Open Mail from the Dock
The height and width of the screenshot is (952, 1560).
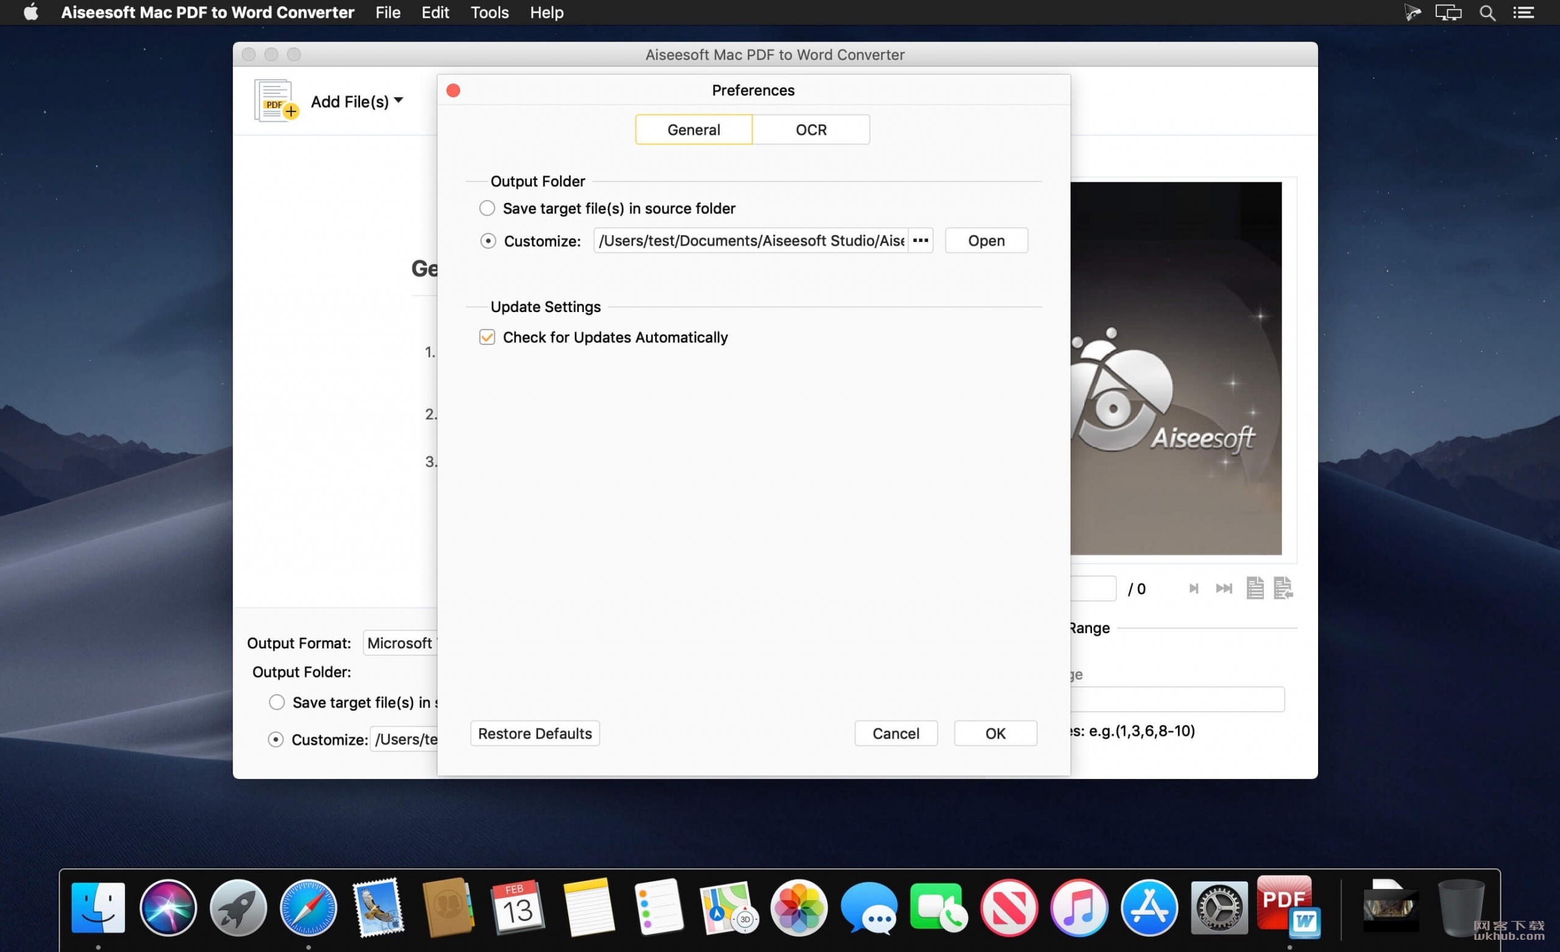coord(378,908)
